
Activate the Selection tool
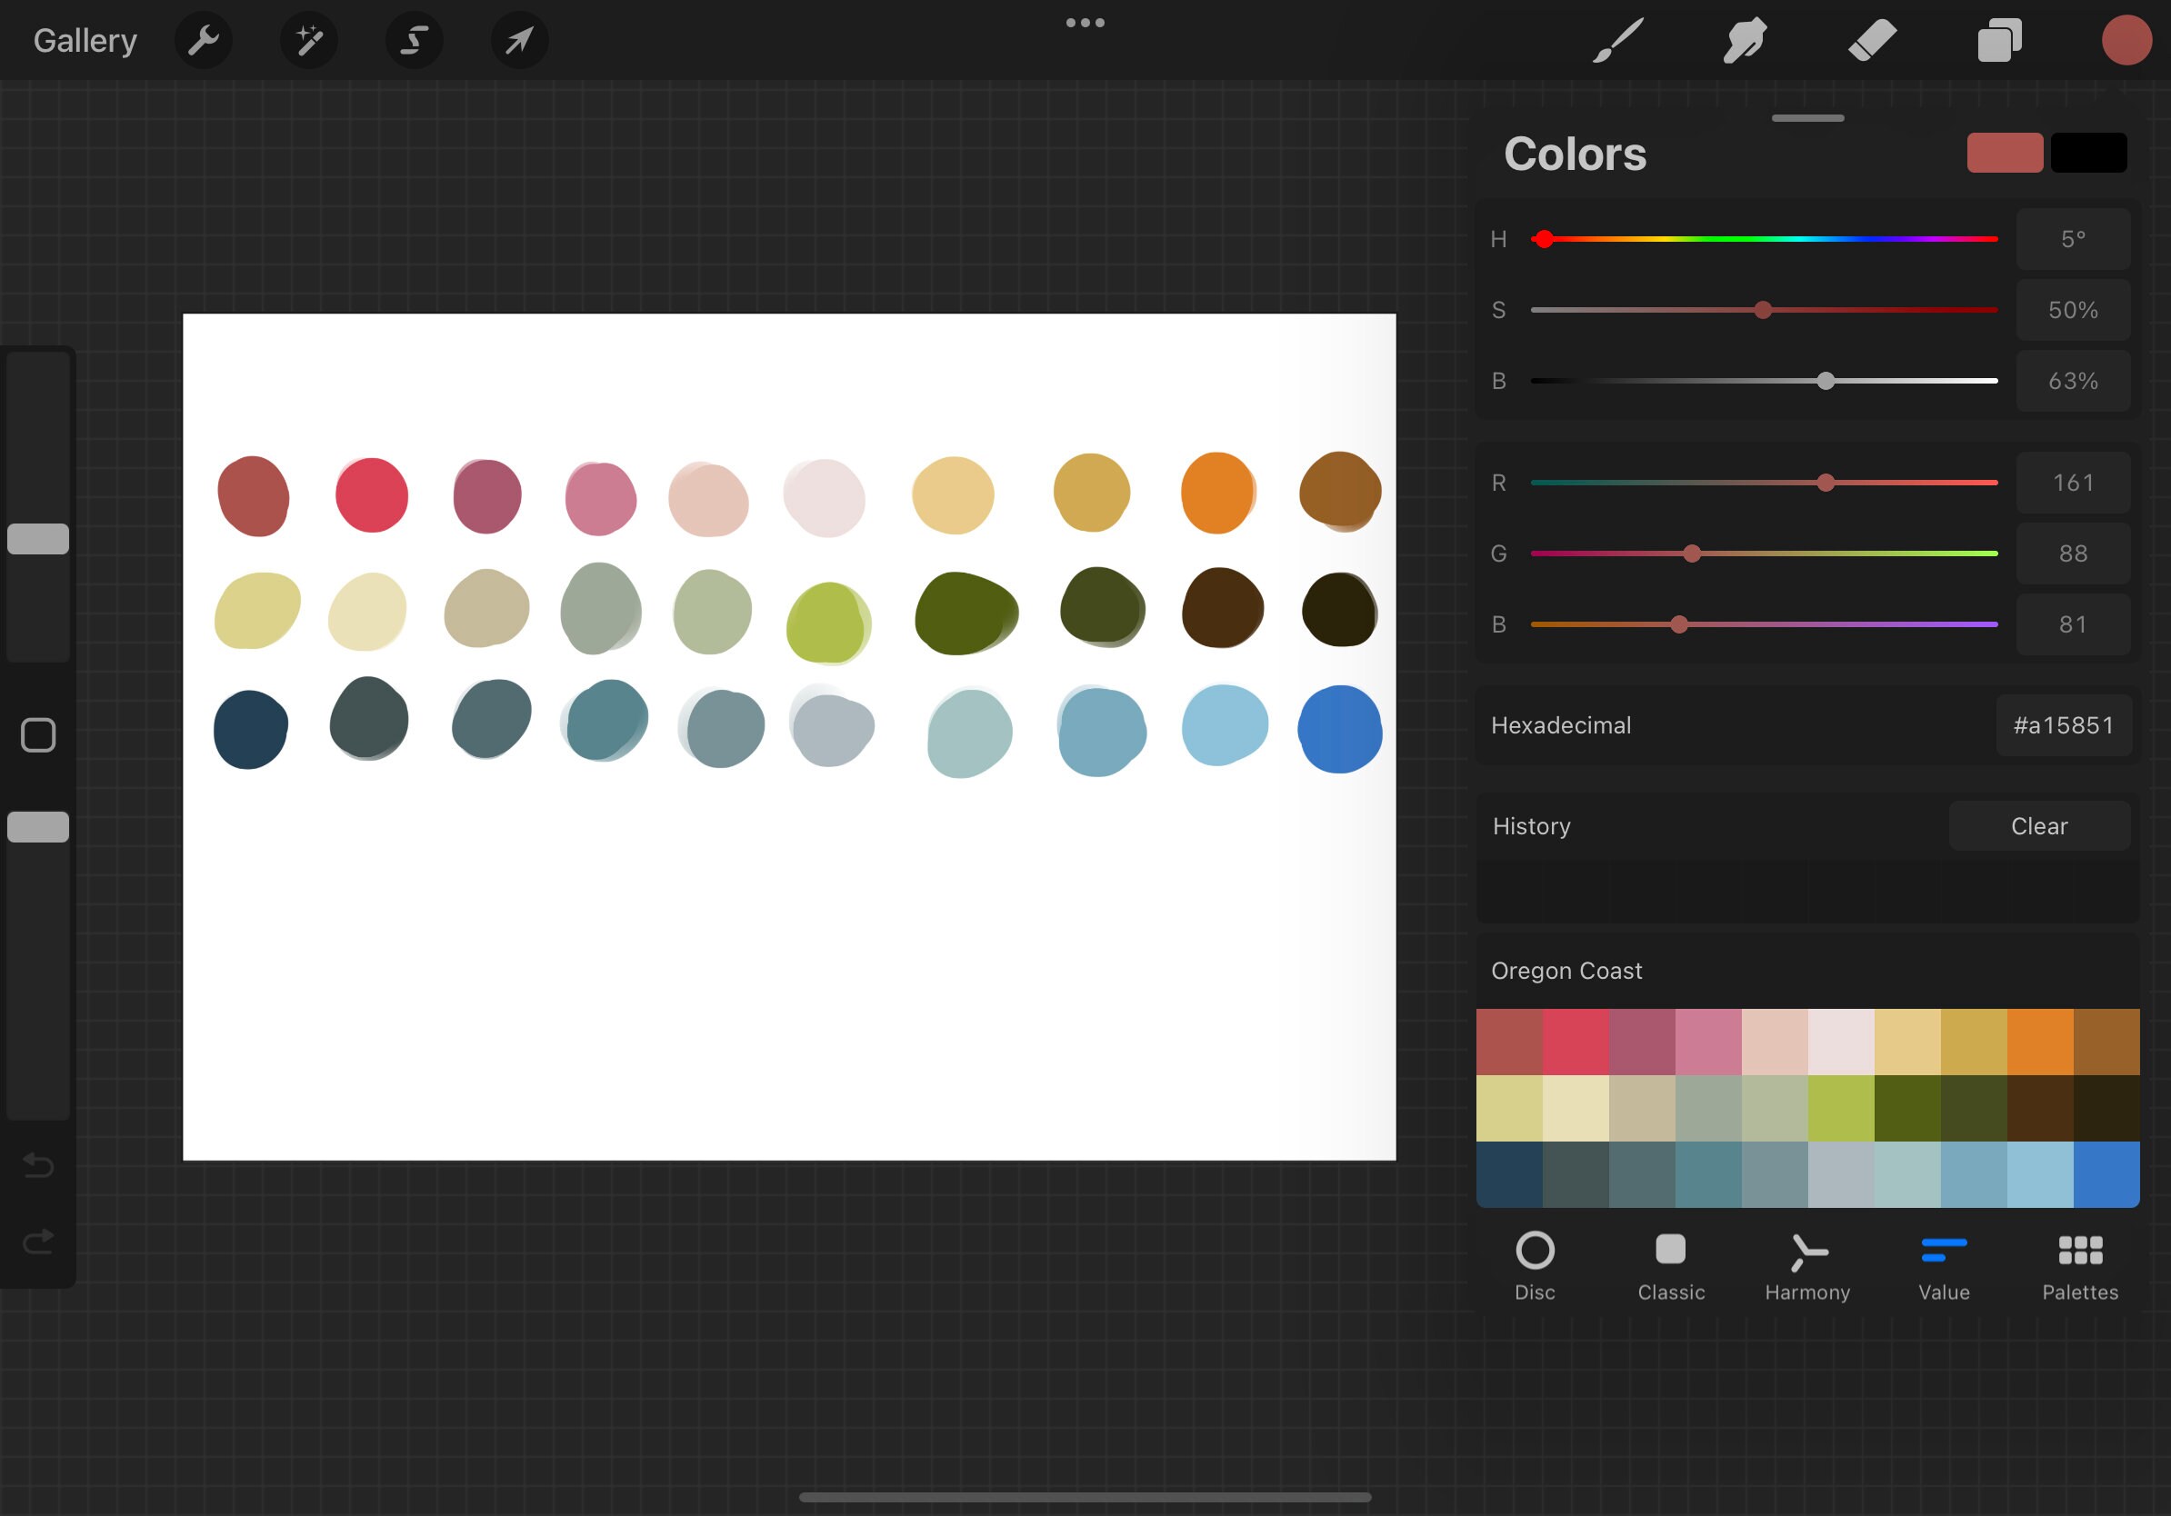click(x=415, y=40)
